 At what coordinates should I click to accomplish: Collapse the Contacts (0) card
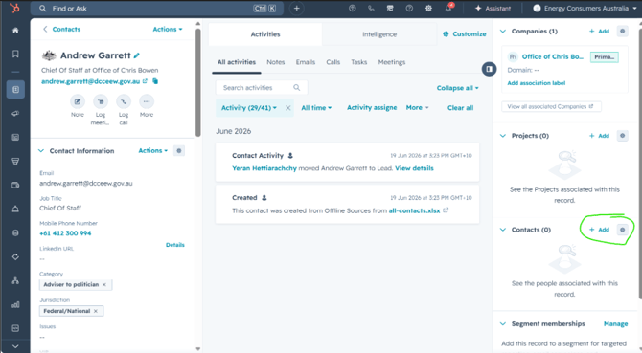[x=503, y=230]
